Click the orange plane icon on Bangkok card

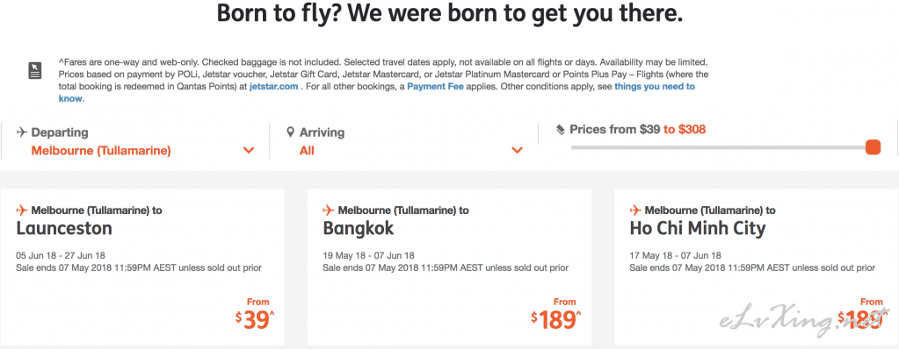[x=329, y=210]
